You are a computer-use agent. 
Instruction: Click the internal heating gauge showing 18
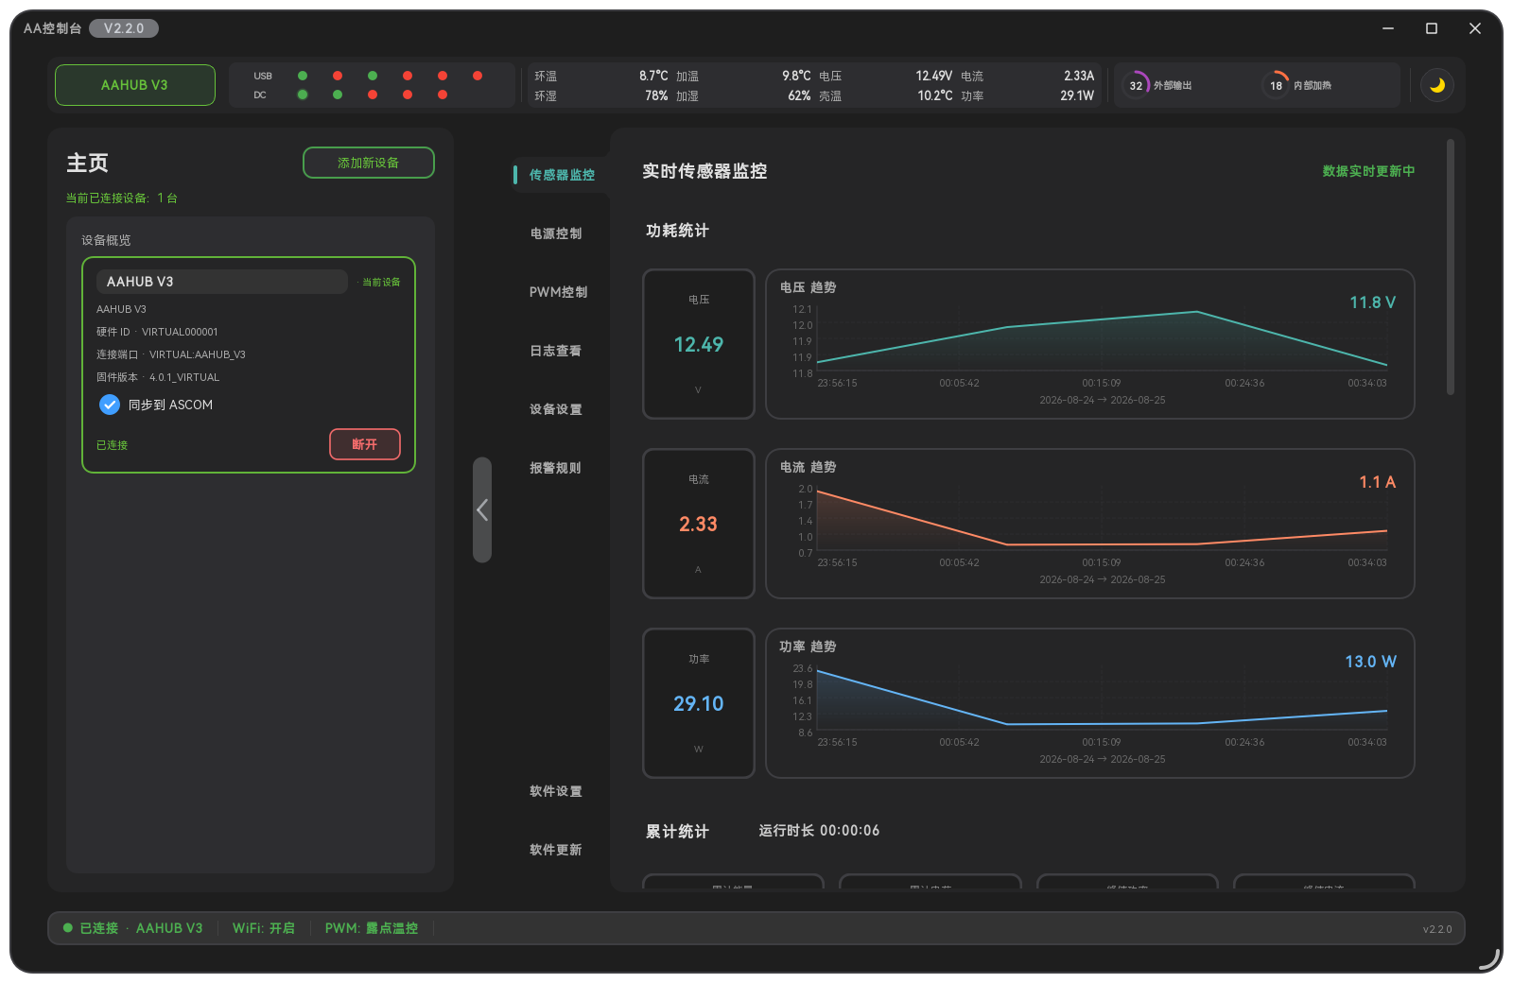click(x=1276, y=85)
